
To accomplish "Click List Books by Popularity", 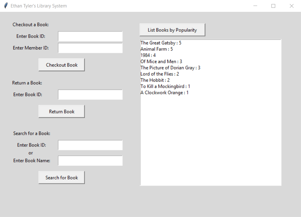I will pyautogui.click(x=172, y=30).
